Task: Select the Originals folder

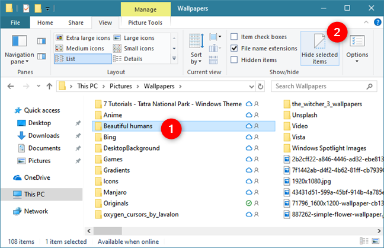Action: [x=116, y=204]
